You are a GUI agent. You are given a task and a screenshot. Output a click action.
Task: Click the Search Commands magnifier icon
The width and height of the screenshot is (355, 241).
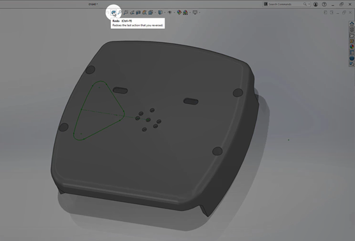coord(305,4)
